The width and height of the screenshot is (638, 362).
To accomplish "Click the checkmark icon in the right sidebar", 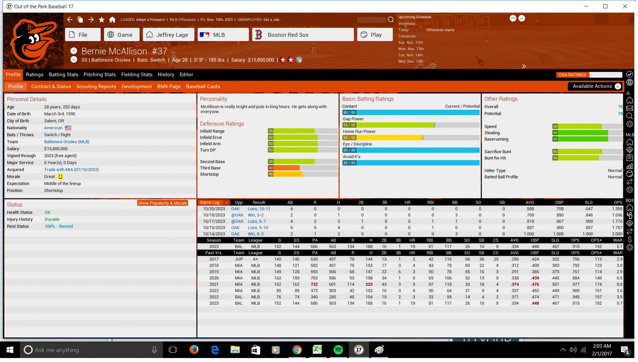I will click(629, 74).
